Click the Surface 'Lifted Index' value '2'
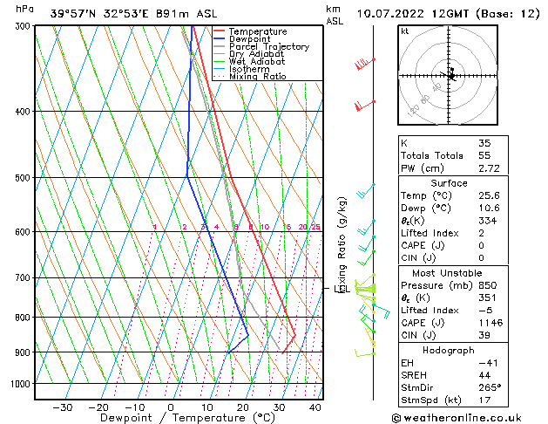Viewport: 548px width, 424px height. coord(482,233)
